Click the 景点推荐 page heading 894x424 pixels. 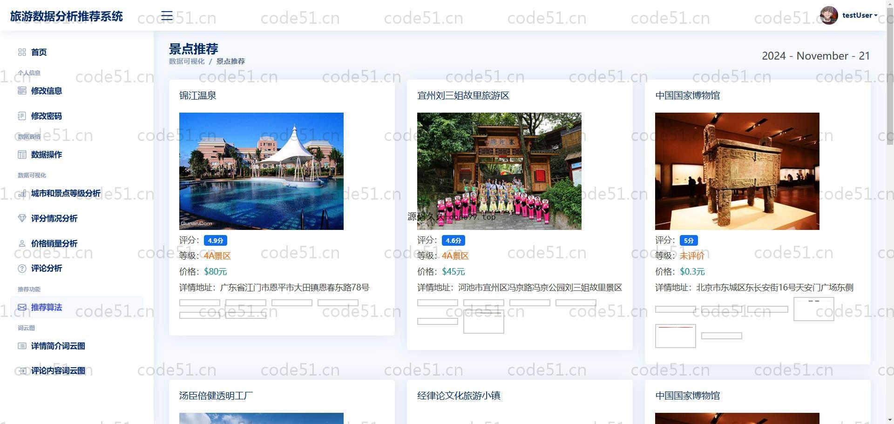tap(194, 49)
